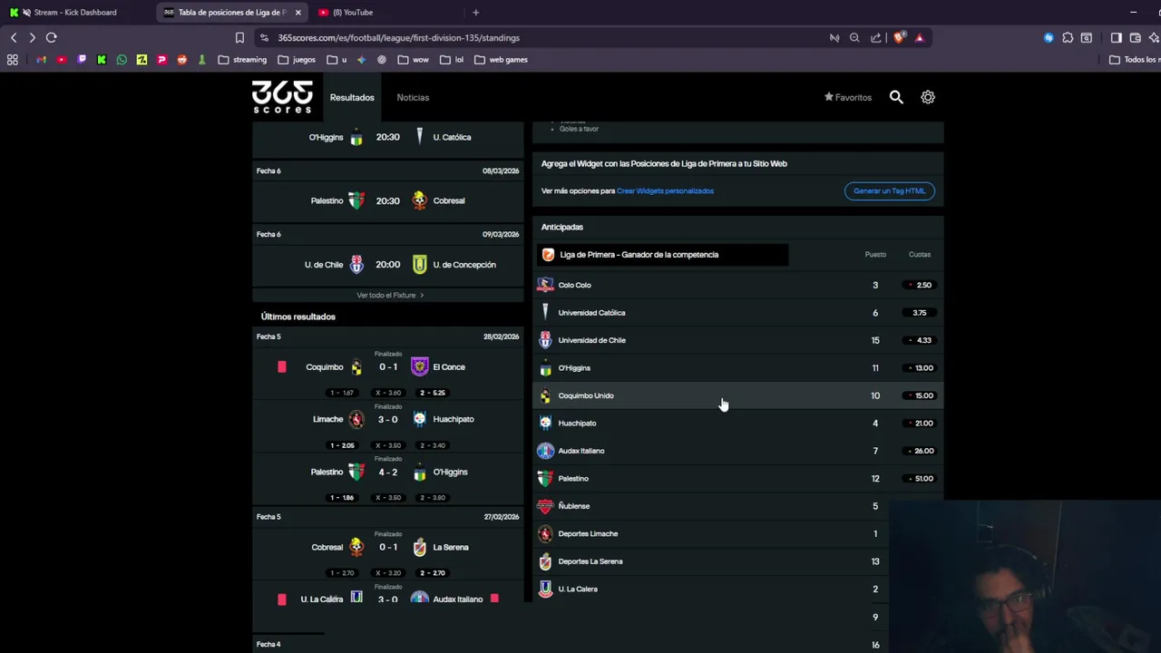Open the Todos los marcadores folder

(x=1136, y=60)
